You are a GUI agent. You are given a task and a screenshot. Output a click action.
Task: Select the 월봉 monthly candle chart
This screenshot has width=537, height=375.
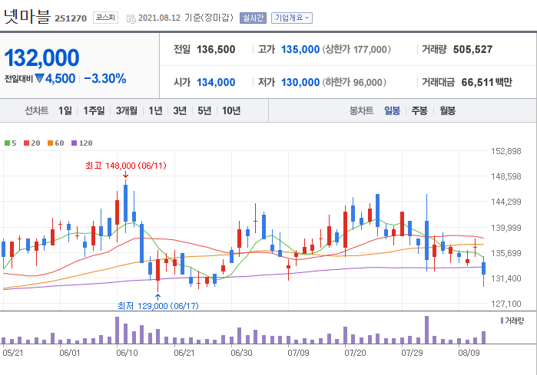pos(447,110)
